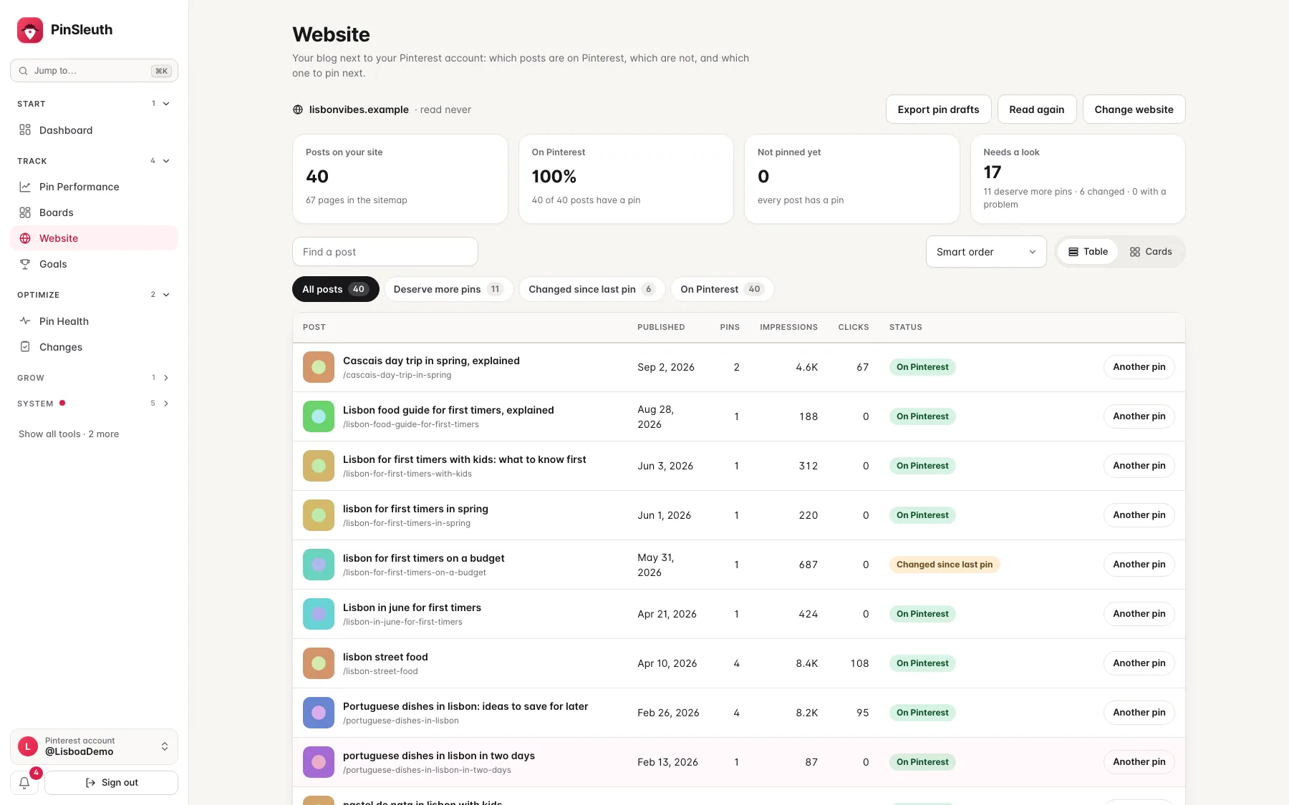
Task: Click Sign out button
Action: [111, 783]
